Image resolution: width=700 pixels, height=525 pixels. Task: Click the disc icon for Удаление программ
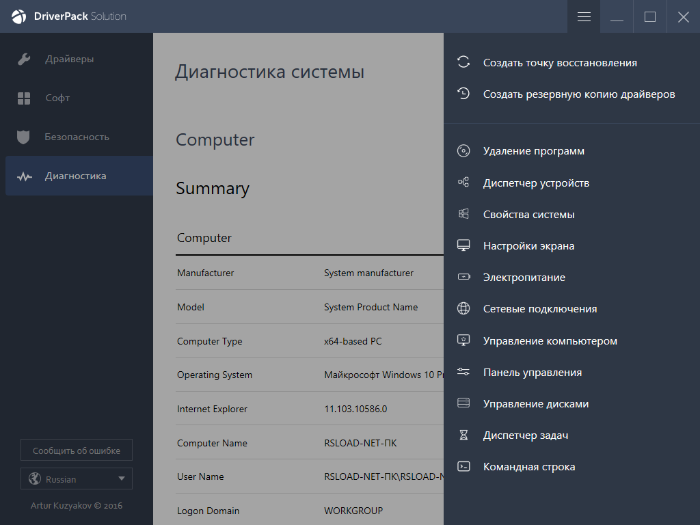463,151
